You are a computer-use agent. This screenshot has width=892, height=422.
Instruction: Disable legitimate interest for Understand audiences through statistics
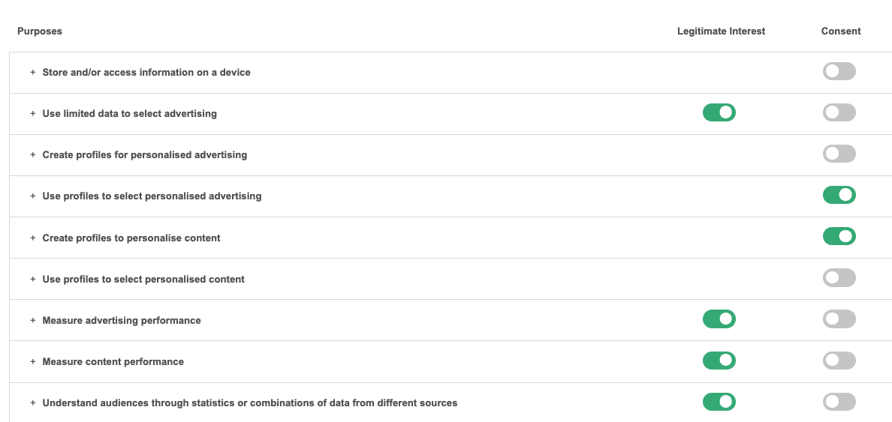(x=719, y=402)
